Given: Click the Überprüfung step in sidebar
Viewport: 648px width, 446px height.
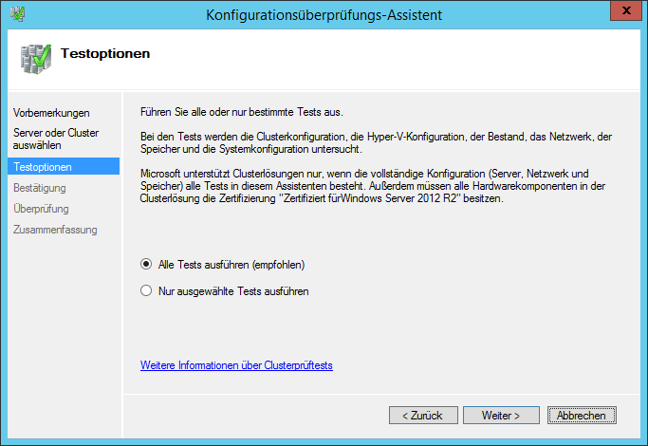Looking at the screenshot, I should pos(41,209).
